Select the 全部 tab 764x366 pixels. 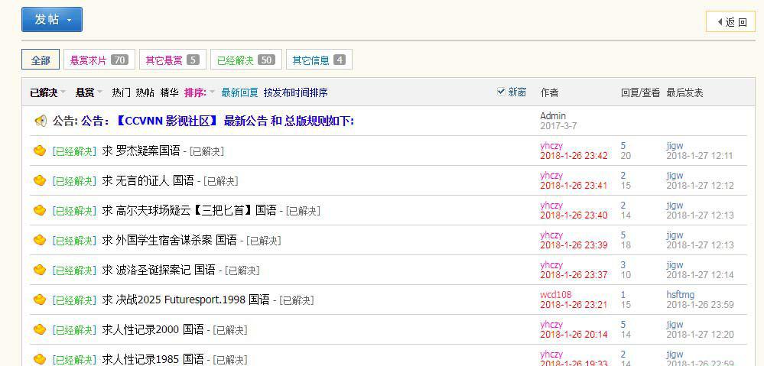(41, 60)
